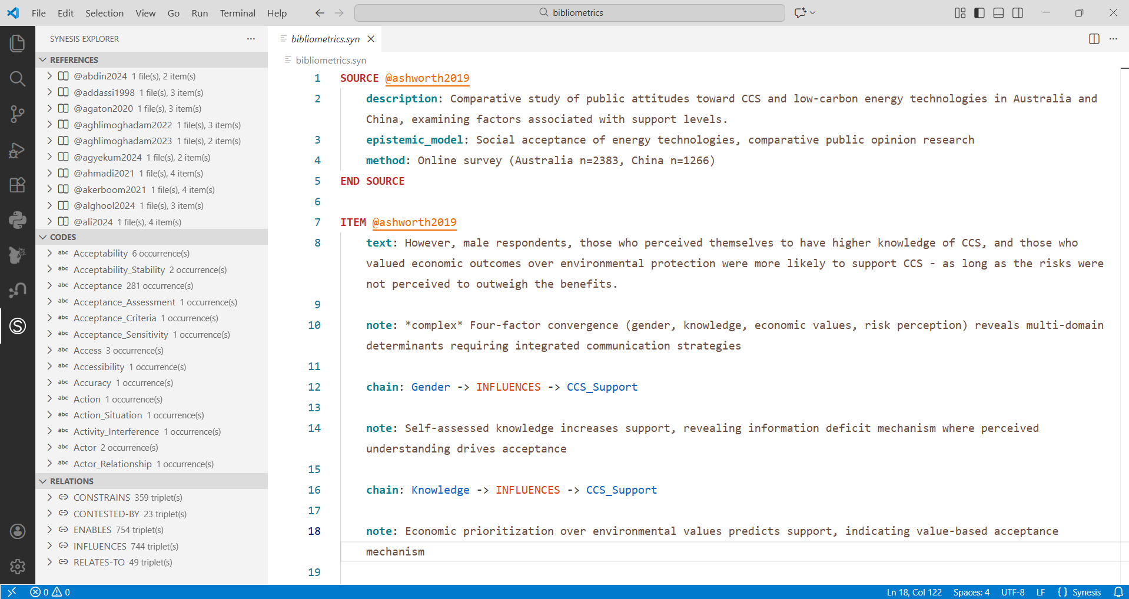Viewport: 1129px width, 599px height.
Task: Open the Explorer view in activity bar
Action: (18, 44)
